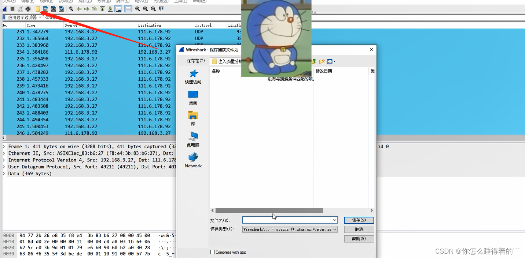The image size is (525, 258).
Task: Click the Save (保存) button
Action: point(359,220)
